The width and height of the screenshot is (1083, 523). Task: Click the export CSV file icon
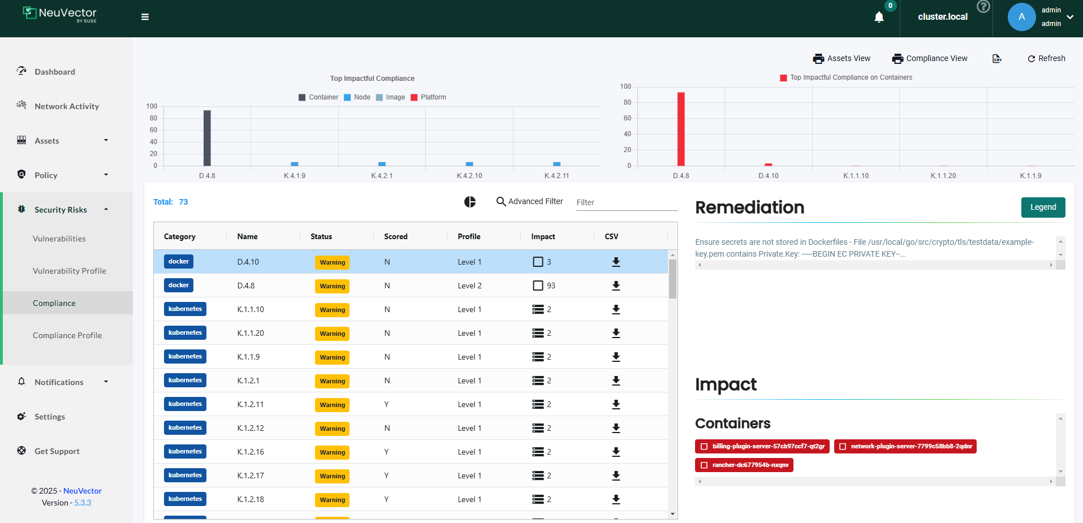pyautogui.click(x=997, y=59)
